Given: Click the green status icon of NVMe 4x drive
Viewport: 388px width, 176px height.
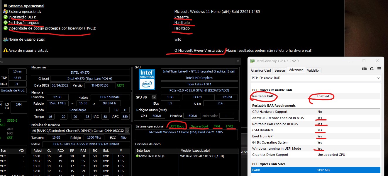Looking at the screenshot, I should [137, 156].
